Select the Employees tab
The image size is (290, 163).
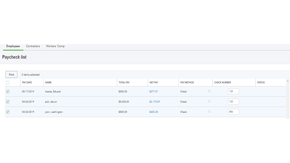[13, 46]
